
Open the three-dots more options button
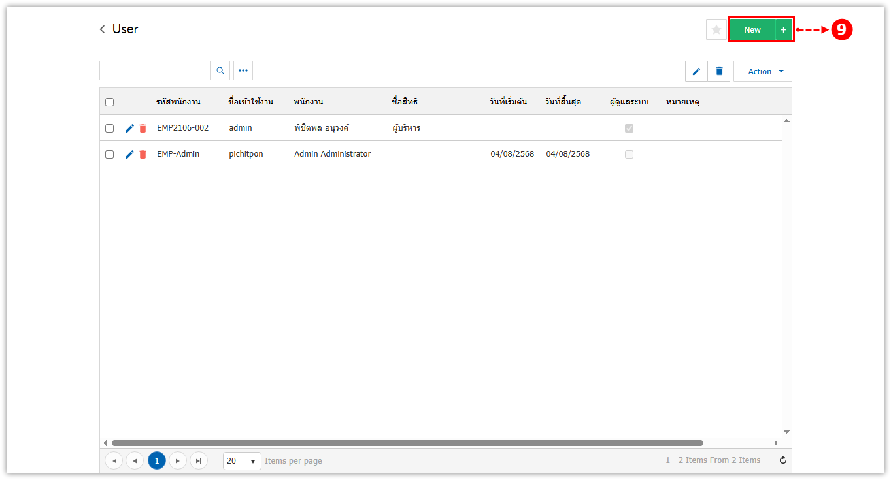coord(243,71)
